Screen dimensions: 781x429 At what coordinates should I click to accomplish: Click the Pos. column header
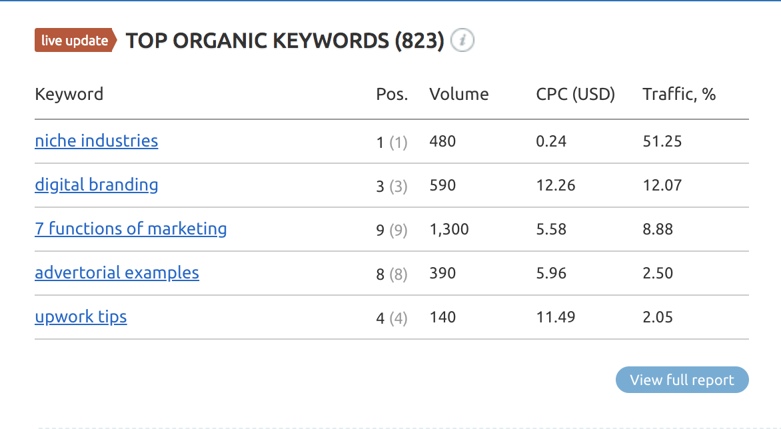click(x=392, y=94)
